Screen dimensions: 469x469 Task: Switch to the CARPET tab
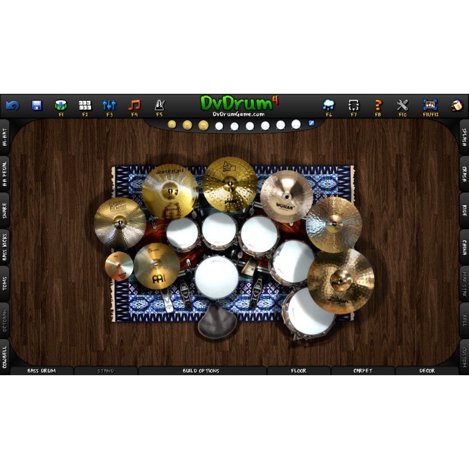(x=363, y=371)
